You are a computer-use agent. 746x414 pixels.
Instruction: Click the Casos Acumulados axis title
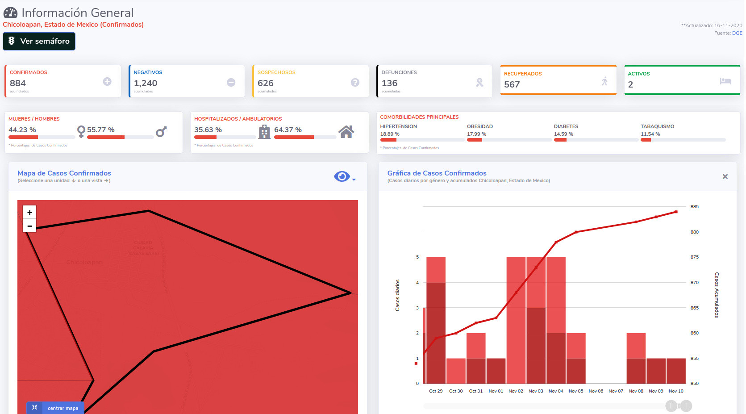(717, 295)
